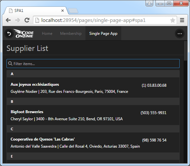Click phone number (98) 598 76 54
This screenshot has height=166, width=190.
[x=154, y=140]
